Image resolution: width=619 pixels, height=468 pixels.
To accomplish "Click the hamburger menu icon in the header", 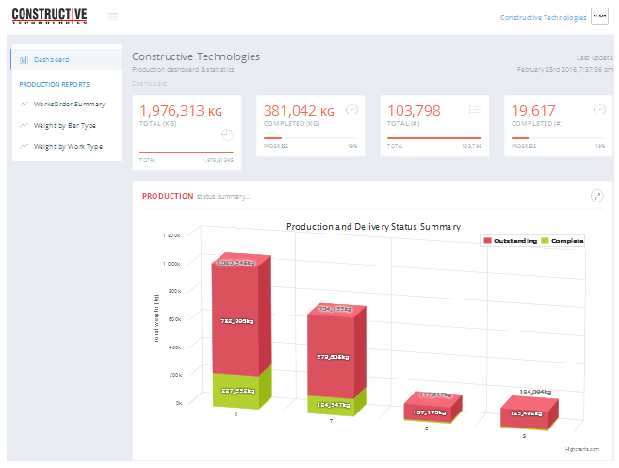I will tap(113, 16).
